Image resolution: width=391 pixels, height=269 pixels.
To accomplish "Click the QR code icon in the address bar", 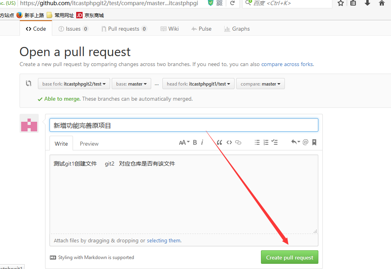I will 219,3.
